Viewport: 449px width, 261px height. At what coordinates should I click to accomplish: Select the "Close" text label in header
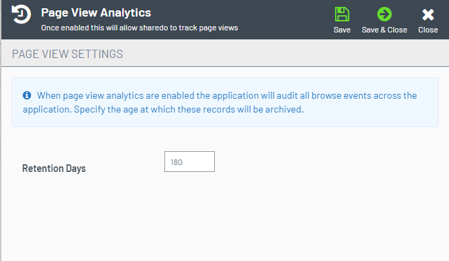point(428,30)
